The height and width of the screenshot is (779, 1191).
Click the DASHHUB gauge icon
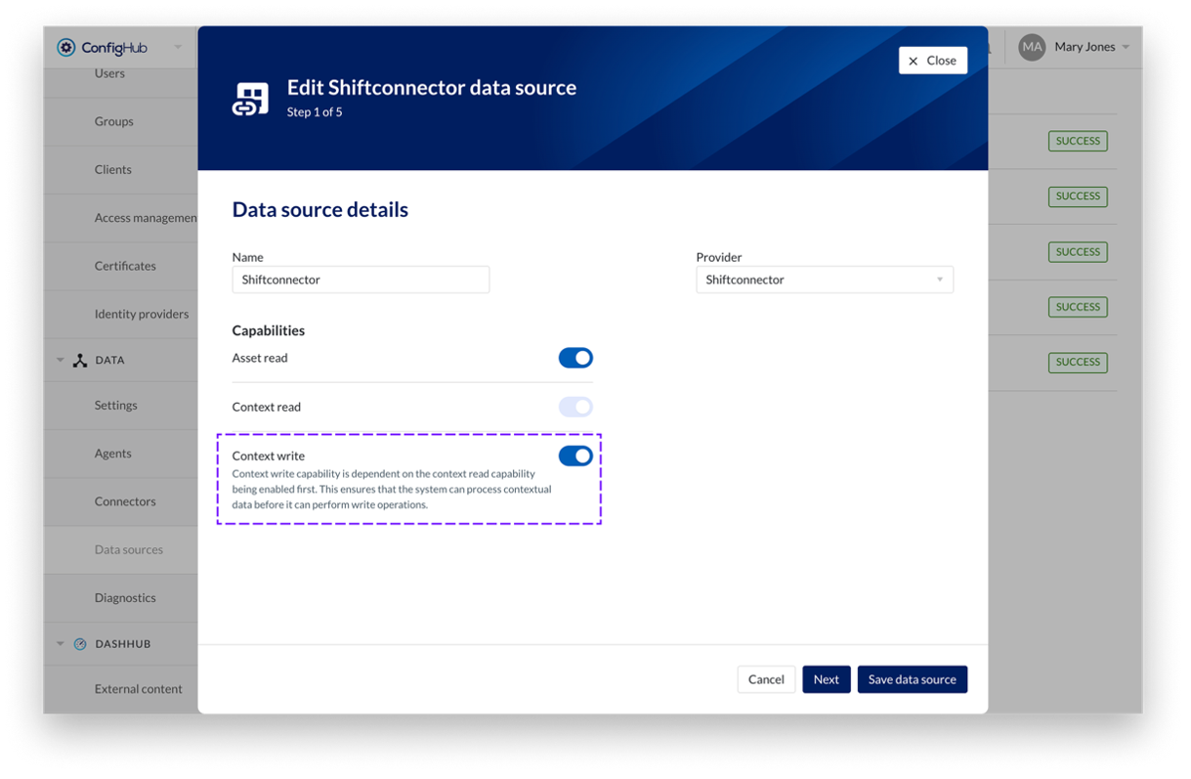[x=80, y=644]
